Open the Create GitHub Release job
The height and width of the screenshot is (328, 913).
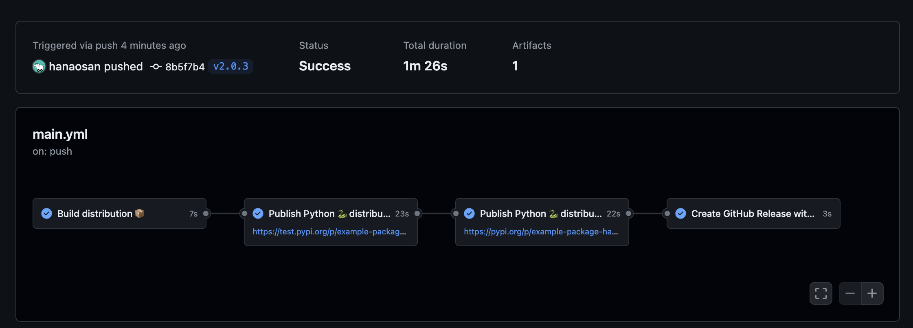tap(753, 214)
